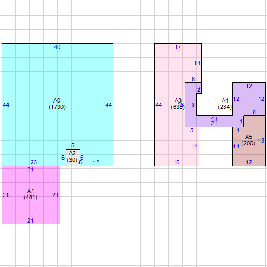Click dimension 17 on A3's top edge
This screenshot has height=267, width=267.
[178, 47]
